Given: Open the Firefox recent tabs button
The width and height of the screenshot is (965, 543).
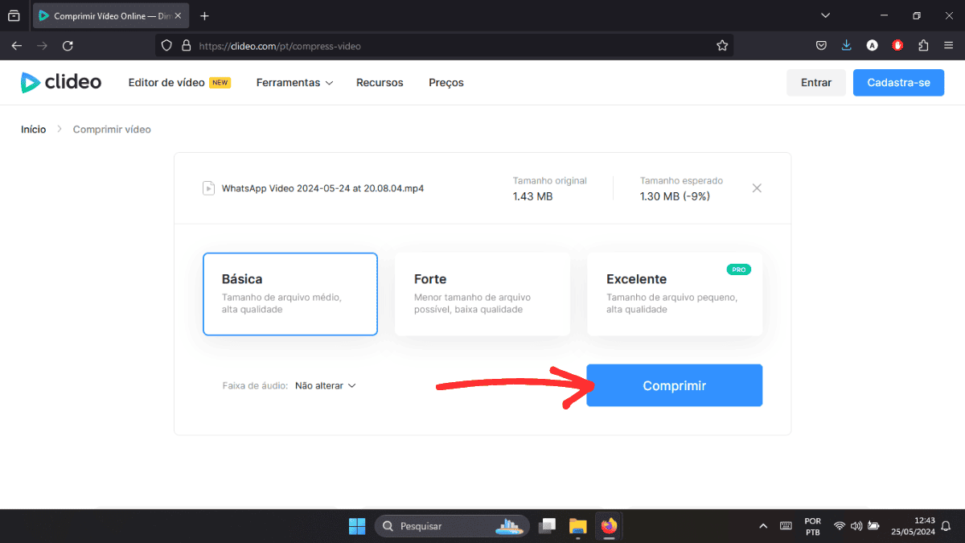Looking at the screenshot, I should tap(14, 15).
